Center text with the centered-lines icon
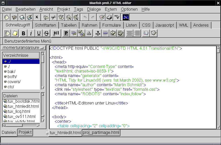 [129, 33]
